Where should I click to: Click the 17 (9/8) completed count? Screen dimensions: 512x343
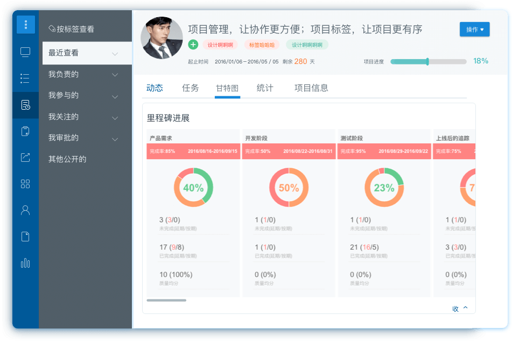(172, 247)
